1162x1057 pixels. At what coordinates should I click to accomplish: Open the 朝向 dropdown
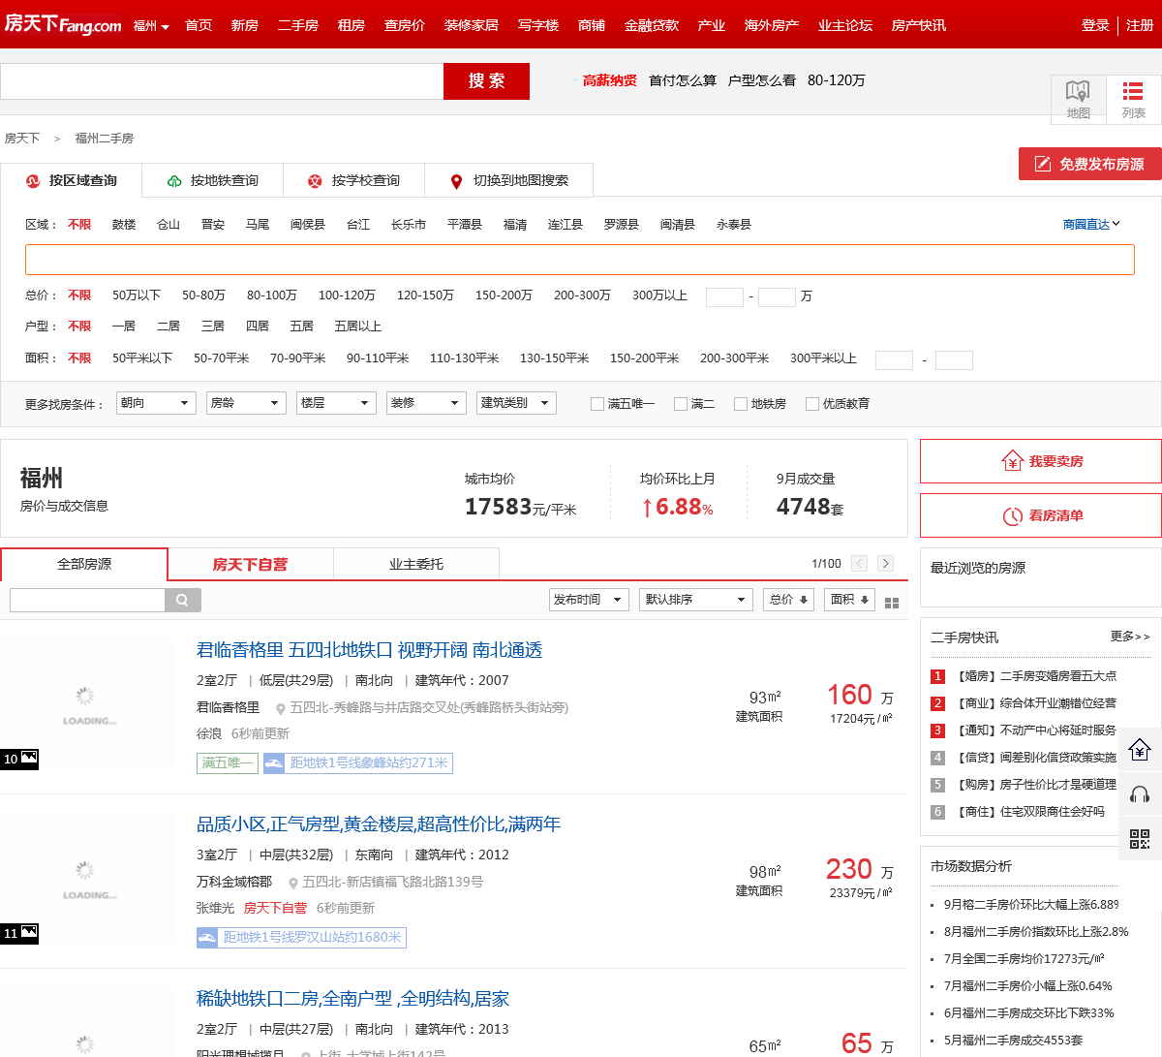click(x=156, y=403)
